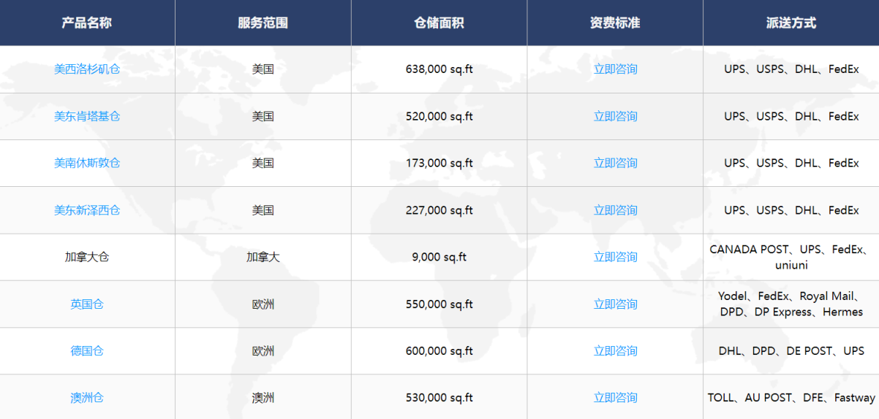
Task: Click the 资费标准 column header
Action: click(615, 23)
